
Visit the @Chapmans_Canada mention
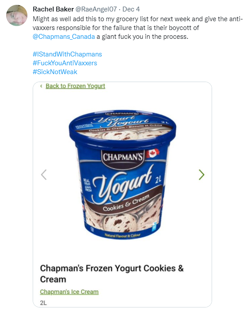tap(64, 37)
